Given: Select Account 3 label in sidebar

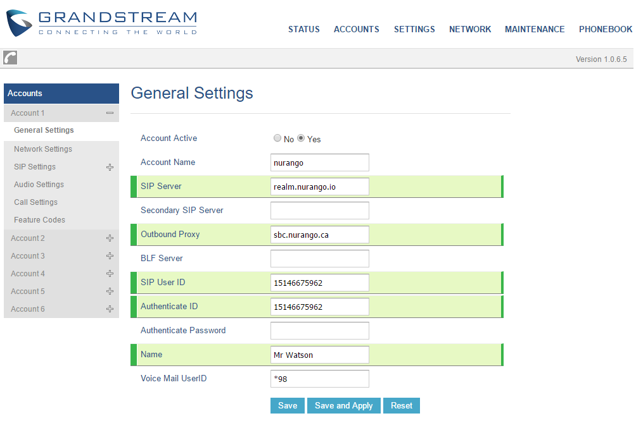Looking at the screenshot, I should 28,256.
